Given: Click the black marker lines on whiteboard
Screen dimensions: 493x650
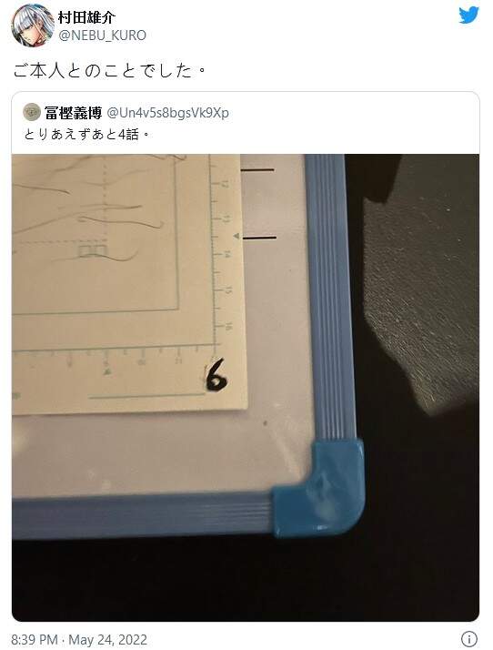Looking at the screenshot, I should coord(258,204).
